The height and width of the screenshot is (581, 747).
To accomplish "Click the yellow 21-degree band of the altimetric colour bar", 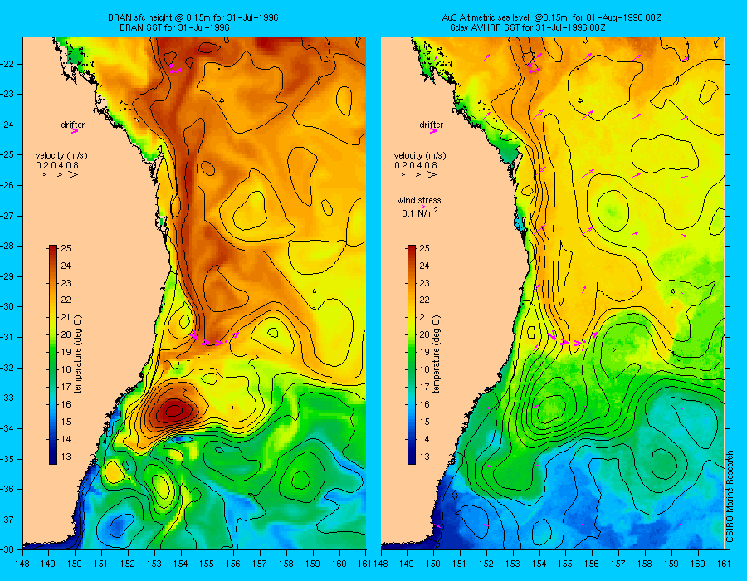I will [411, 317].
